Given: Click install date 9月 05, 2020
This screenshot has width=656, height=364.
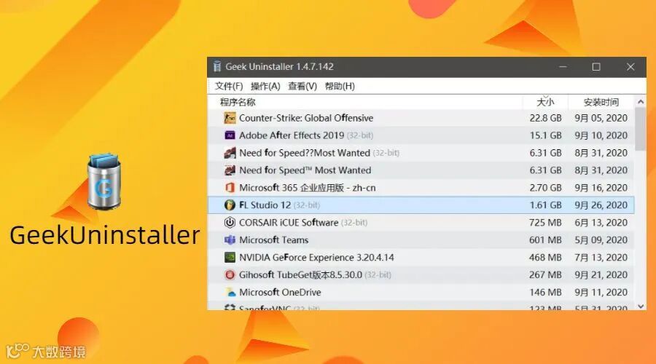Looking at the screenshot, I should coord(601,118).
